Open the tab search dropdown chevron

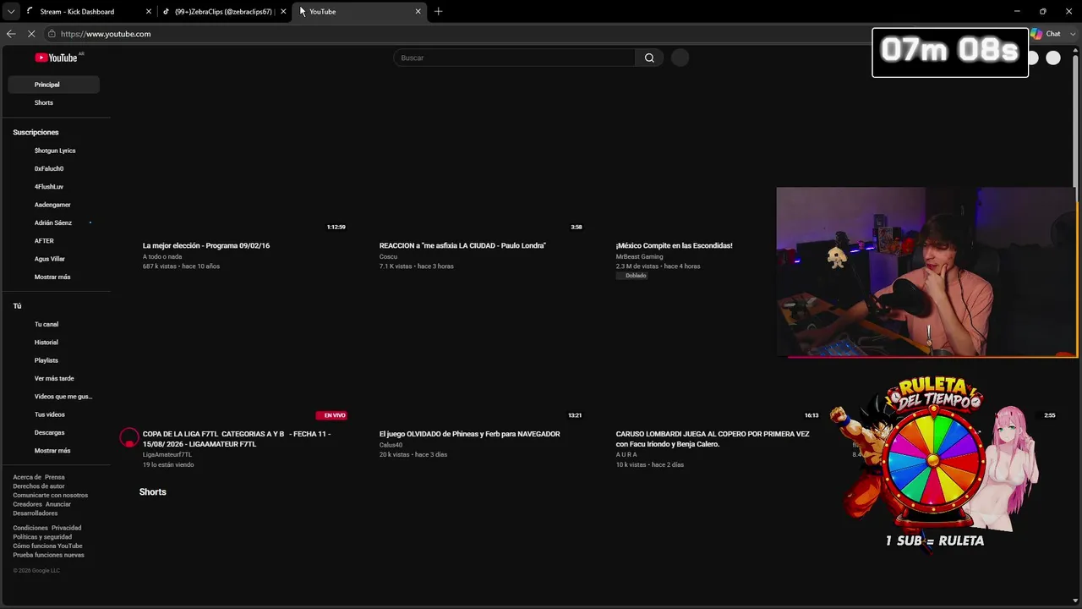pos(11,12)
